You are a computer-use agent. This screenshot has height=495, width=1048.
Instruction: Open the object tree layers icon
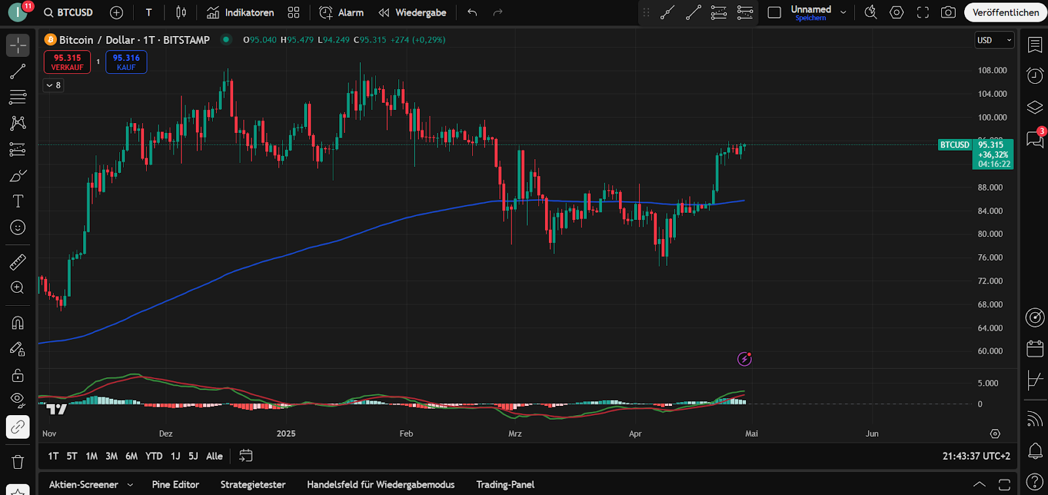tap(1035, 107)
